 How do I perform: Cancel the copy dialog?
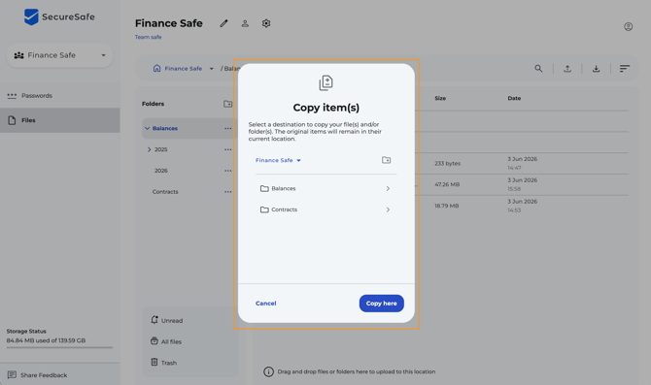coord(265,304)
